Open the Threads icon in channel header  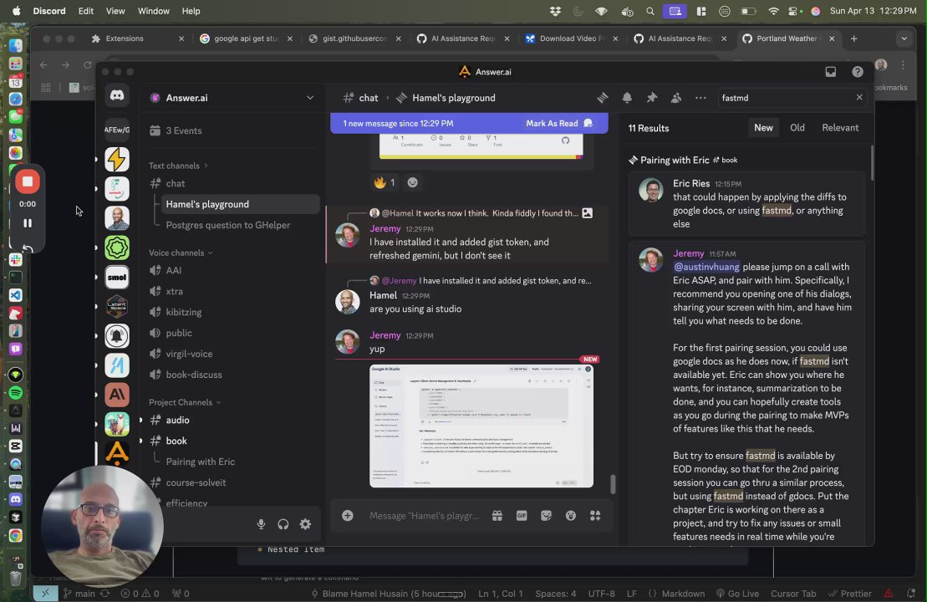602,98
